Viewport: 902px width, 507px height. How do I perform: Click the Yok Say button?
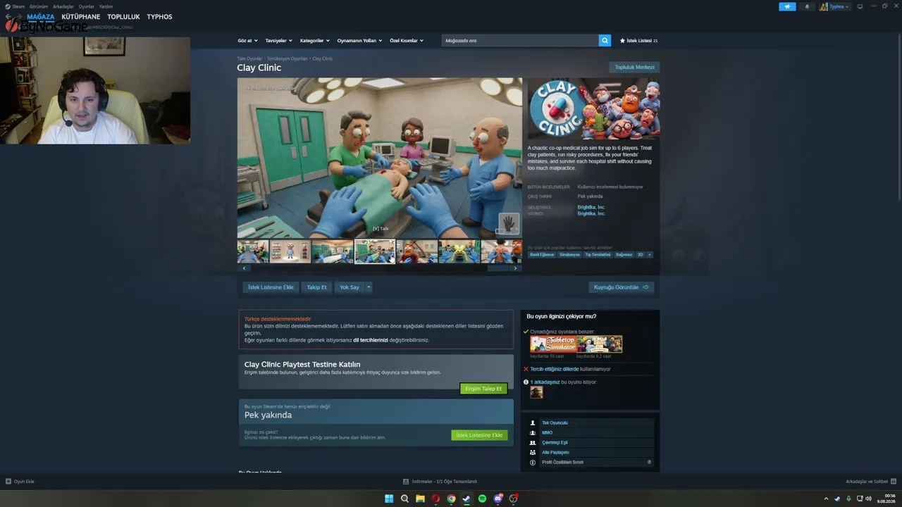click(350, 287)
